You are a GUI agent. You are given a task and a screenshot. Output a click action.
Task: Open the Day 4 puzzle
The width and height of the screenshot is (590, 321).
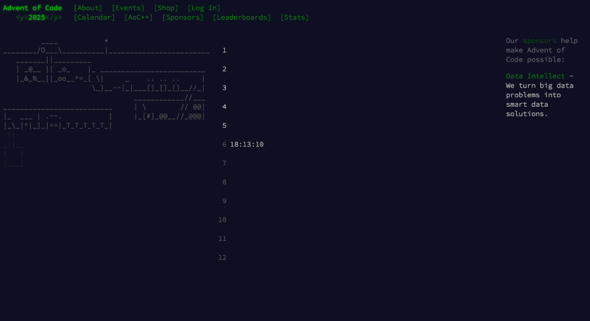point(224,106)
